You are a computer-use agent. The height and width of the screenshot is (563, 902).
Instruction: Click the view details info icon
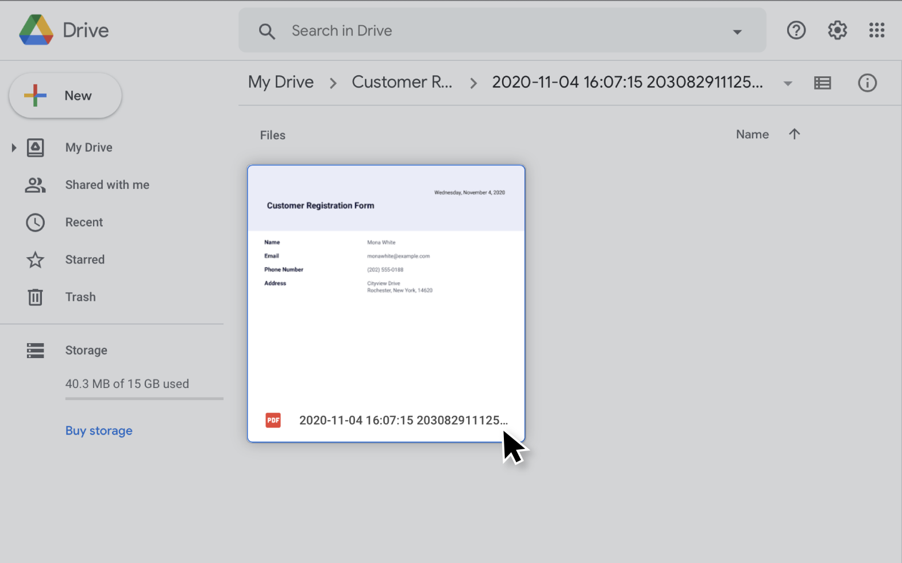tap(867, 83)
